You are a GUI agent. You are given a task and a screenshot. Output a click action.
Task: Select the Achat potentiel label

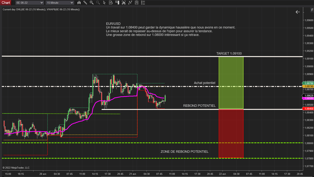pyautogui.click(x=205, y=83)
